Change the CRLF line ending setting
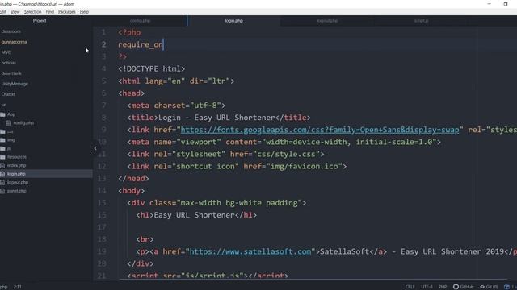 tap(410, 287)
